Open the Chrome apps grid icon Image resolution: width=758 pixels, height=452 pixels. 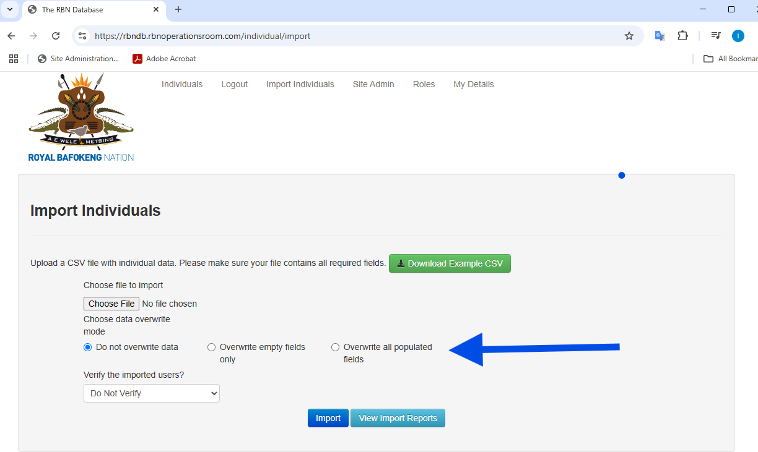(14, 59)
